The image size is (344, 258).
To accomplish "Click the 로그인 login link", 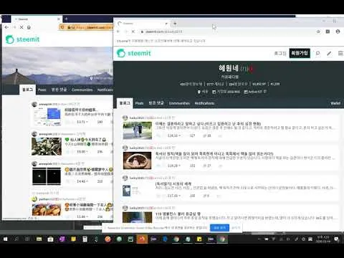I will [280, 53].
